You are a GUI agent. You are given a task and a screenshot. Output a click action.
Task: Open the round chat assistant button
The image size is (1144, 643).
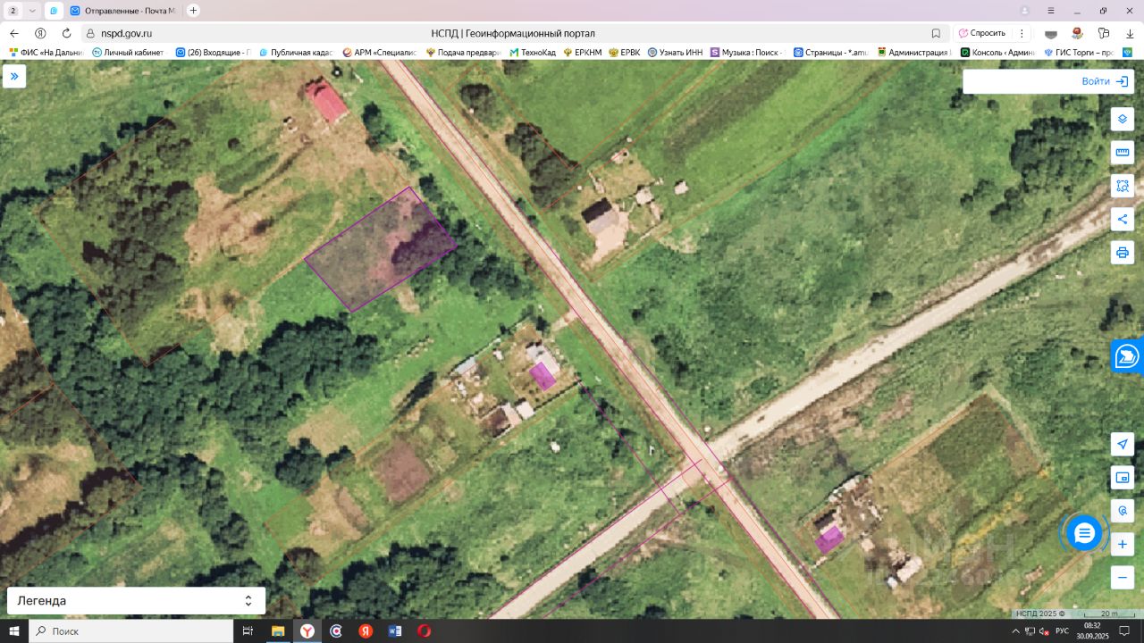pos(1084,533)
